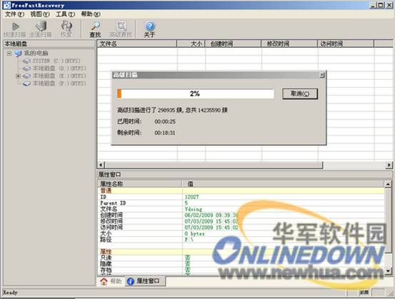Click the Ready status bar text
The width and height of the screenshot is (395, 299).
point(10,293)
